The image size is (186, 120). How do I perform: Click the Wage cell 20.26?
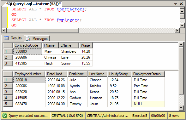[x=86, y=57]
